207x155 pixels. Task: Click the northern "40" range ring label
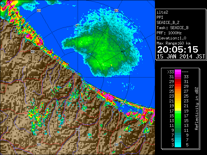[78, 26]
